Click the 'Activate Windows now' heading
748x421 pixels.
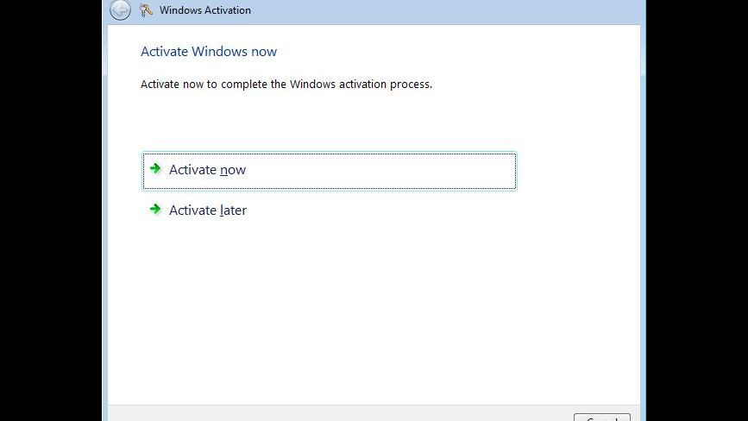(x=209, y=52)
